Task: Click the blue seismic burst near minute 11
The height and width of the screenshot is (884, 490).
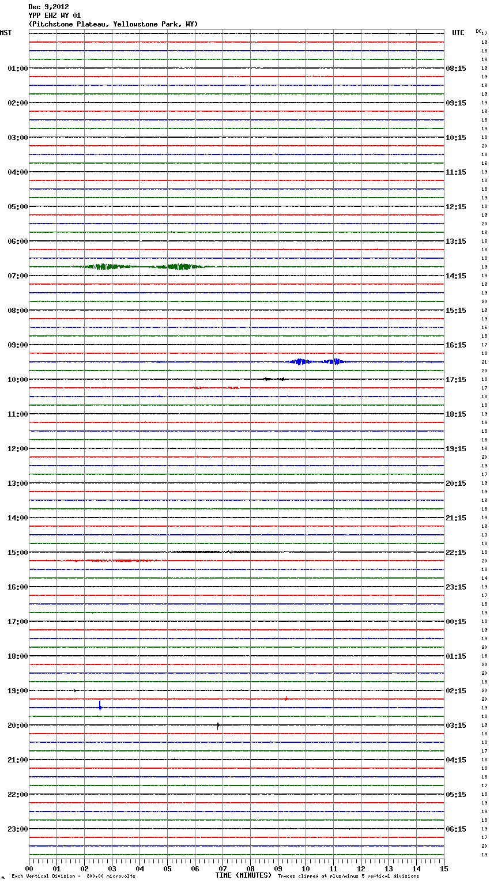Action: click(x=336, y=362)
